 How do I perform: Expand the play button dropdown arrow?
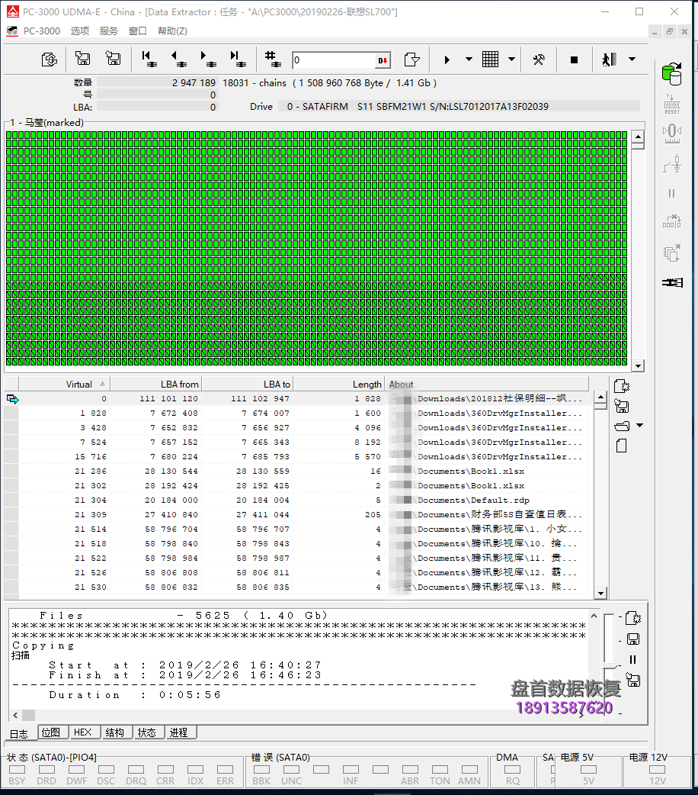click(469, 60)
